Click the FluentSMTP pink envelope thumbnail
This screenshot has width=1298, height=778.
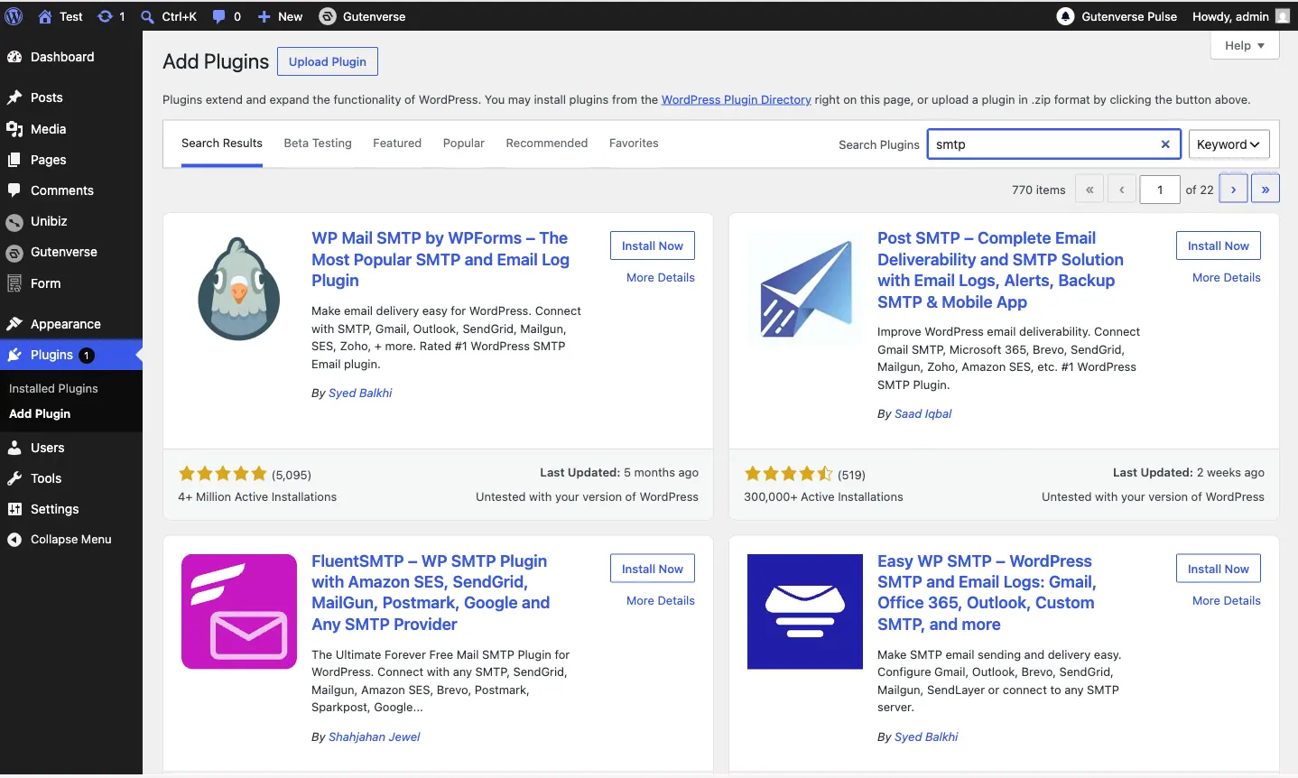239,612
